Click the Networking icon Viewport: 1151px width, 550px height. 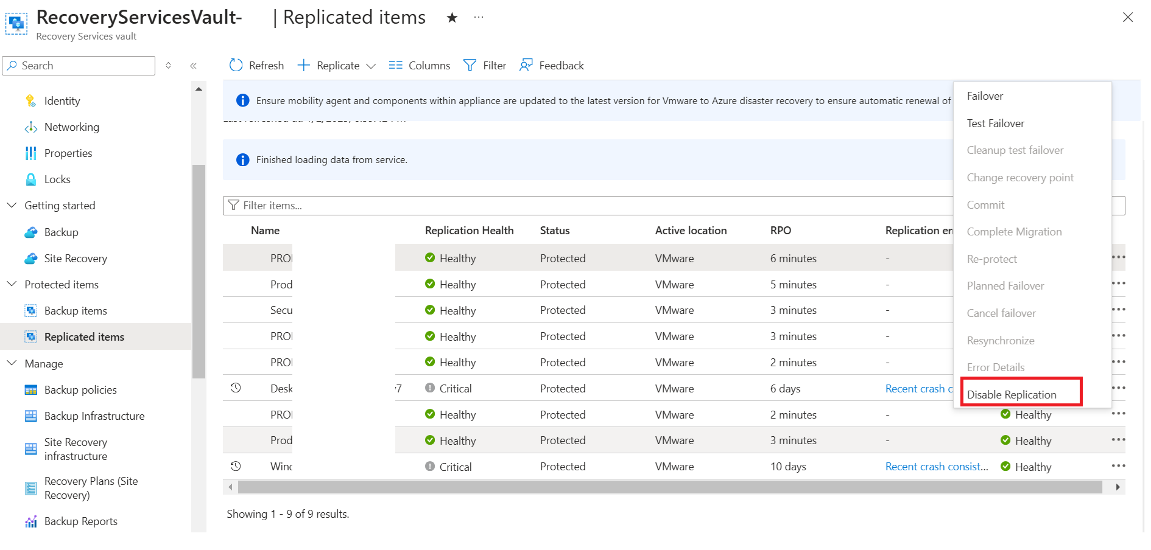31,127
